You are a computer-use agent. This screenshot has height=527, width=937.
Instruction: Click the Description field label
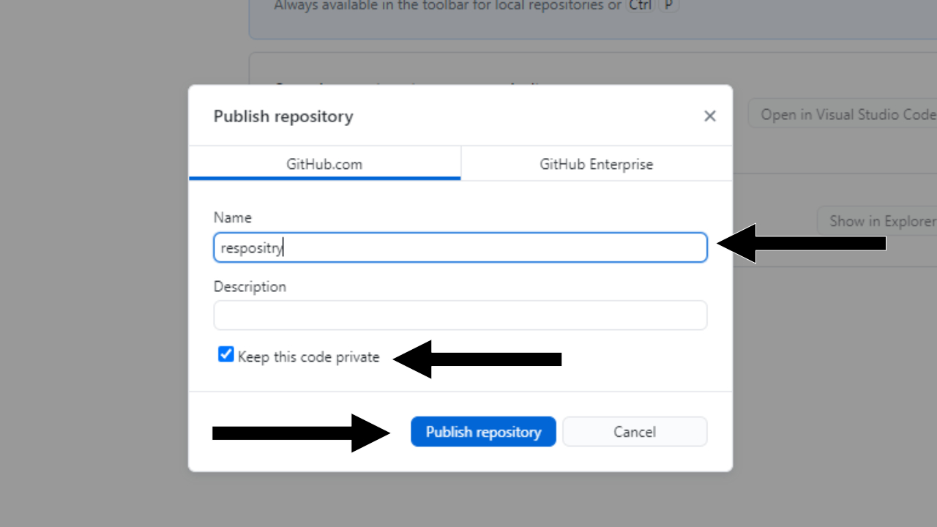[x=250, y=286]
